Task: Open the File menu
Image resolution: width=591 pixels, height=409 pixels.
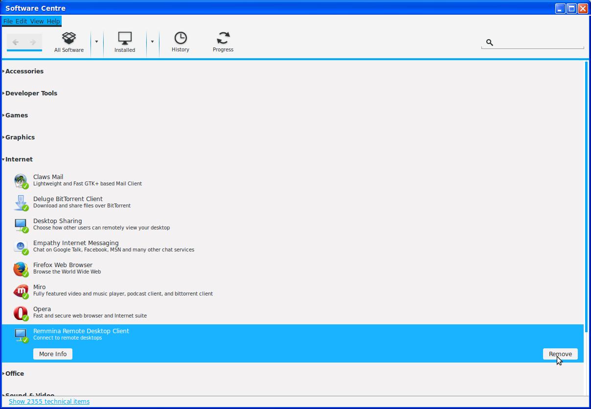Action: coord(8,22)
